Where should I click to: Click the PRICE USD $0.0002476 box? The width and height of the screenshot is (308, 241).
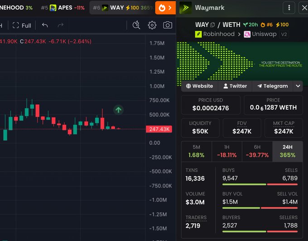(x=211, y=105)
